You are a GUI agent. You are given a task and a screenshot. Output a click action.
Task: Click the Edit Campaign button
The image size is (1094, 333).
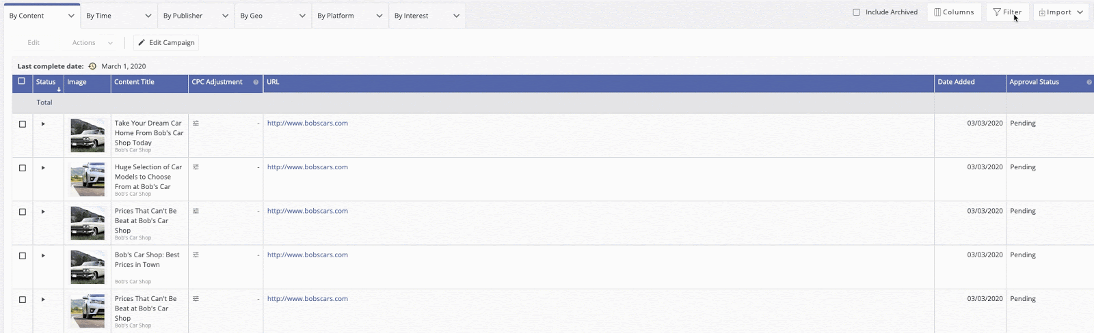166,42
